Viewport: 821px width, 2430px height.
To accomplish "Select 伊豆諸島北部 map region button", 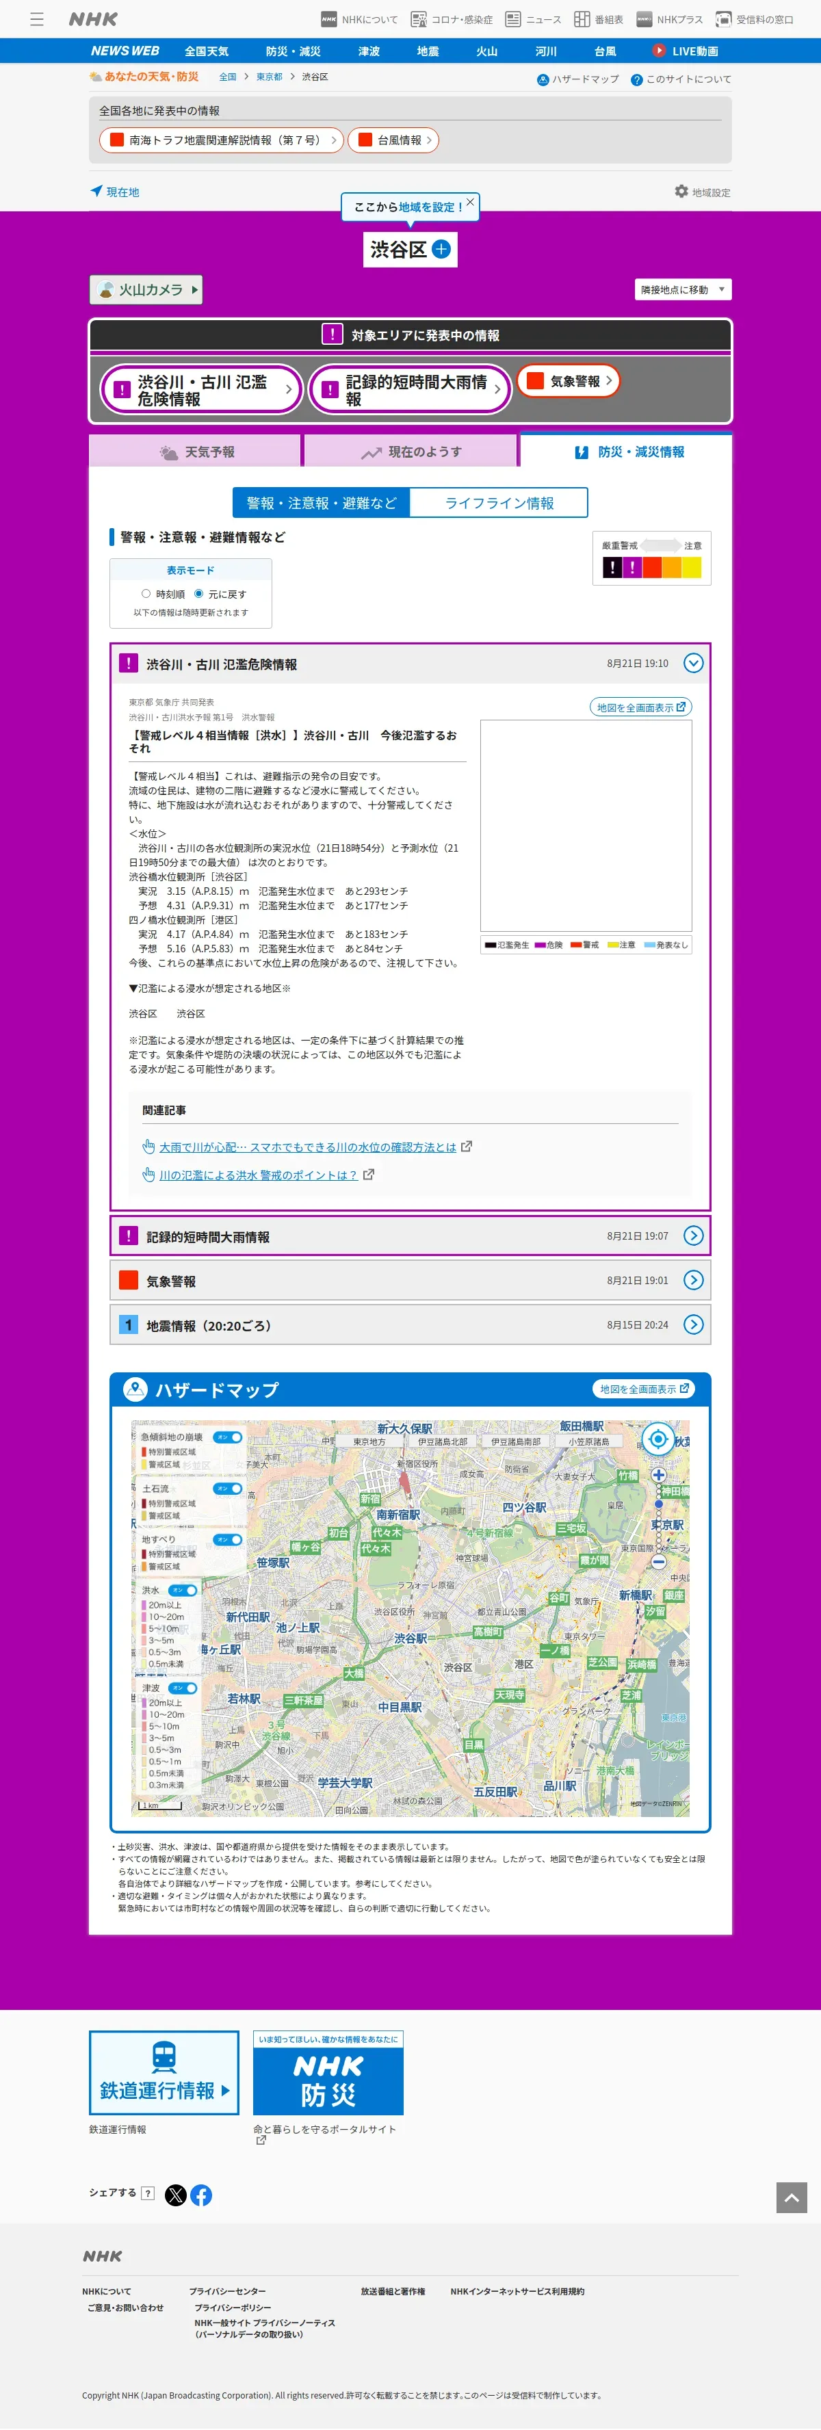I will pos(443,1441).
